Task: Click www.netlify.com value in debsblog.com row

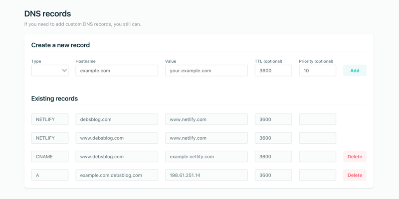Action: 206,119
